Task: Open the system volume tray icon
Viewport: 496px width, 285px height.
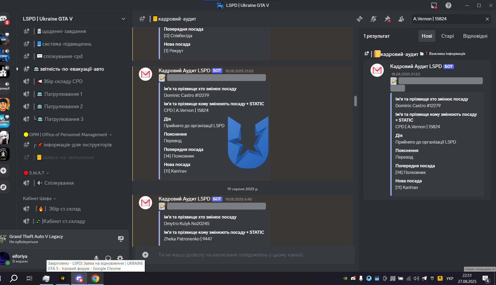Action: pos(416,278)
